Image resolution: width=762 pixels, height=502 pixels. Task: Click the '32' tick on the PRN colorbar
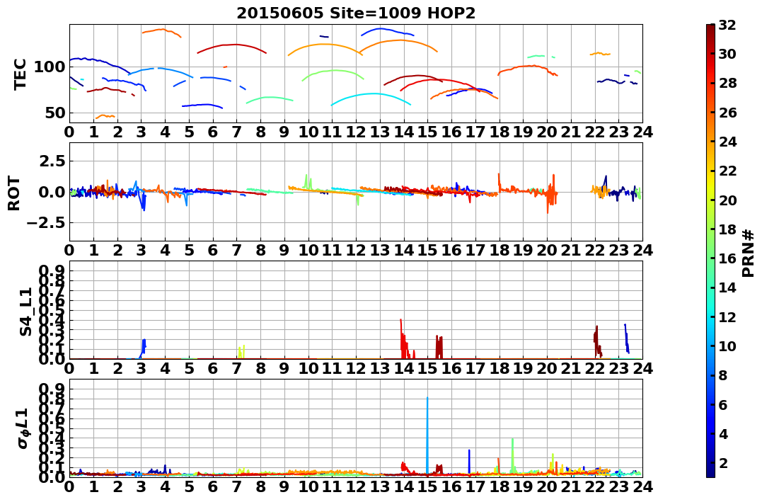pos(727,25)
